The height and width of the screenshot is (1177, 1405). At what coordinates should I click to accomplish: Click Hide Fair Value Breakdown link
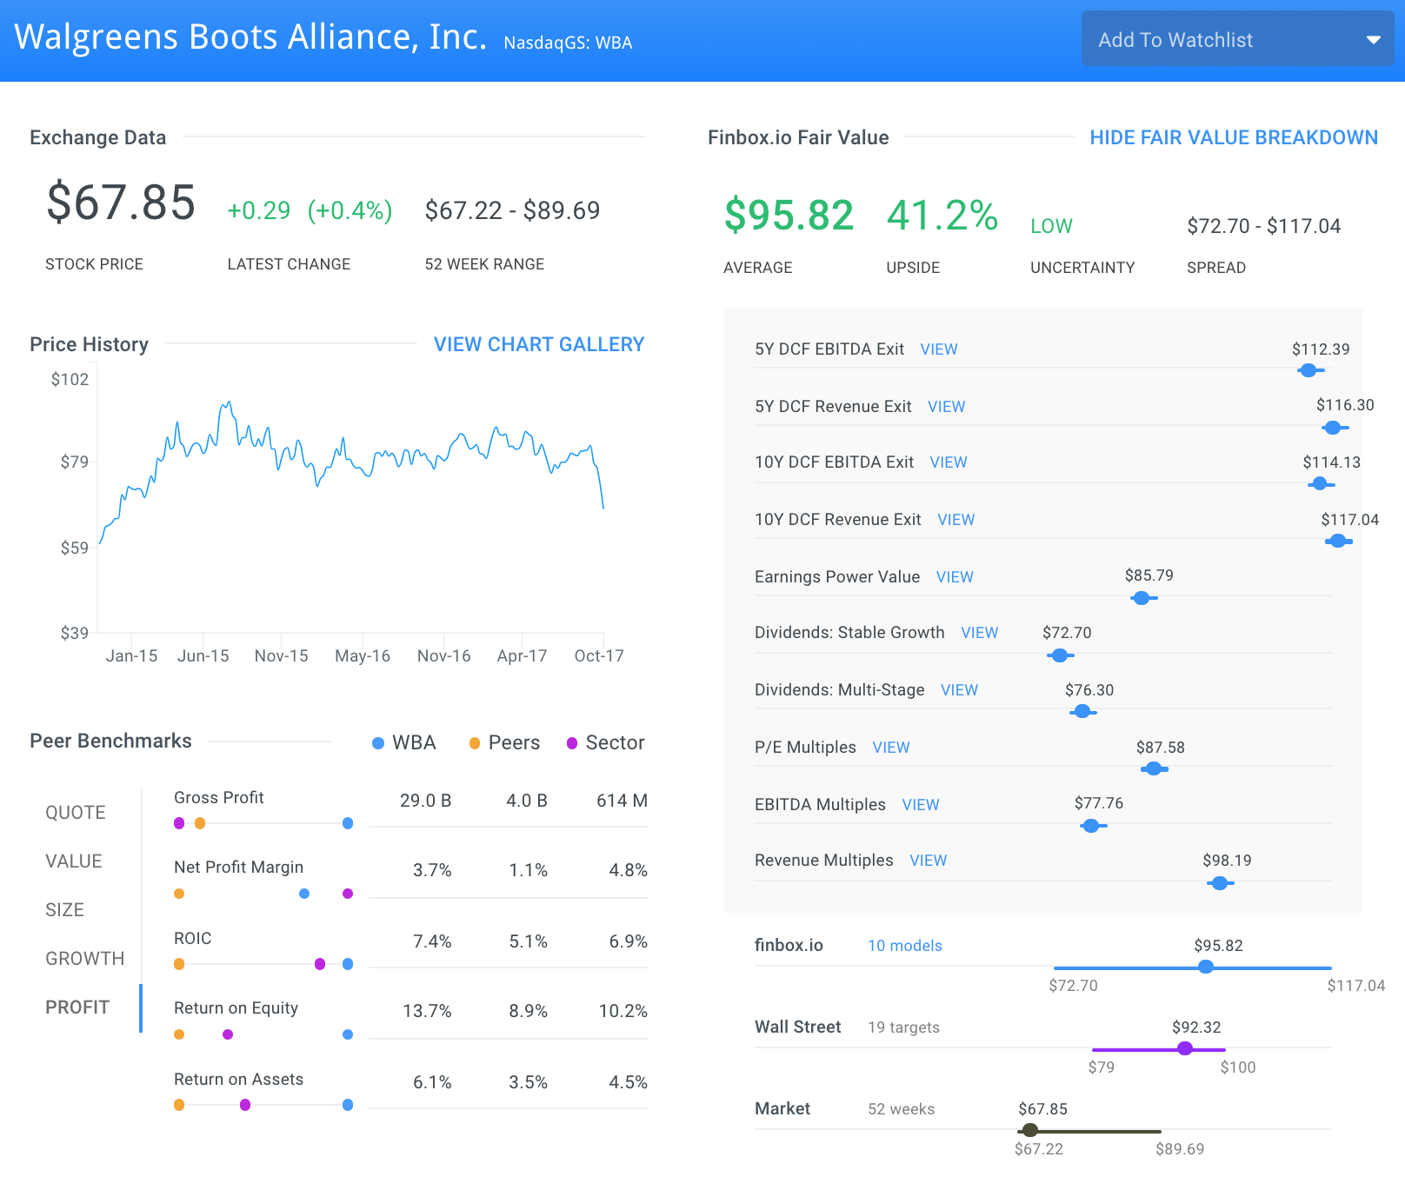pyautogui.click(x=1234, y=137)
